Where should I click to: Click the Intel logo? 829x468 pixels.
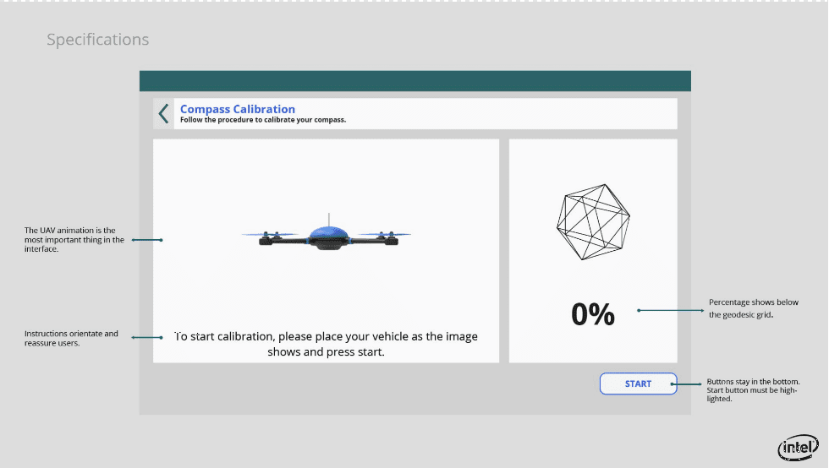coord(797,448)
